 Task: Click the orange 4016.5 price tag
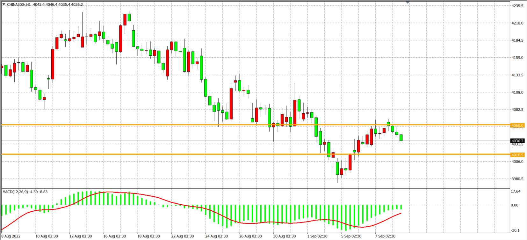pyautogui.click(x=517, y=155)
